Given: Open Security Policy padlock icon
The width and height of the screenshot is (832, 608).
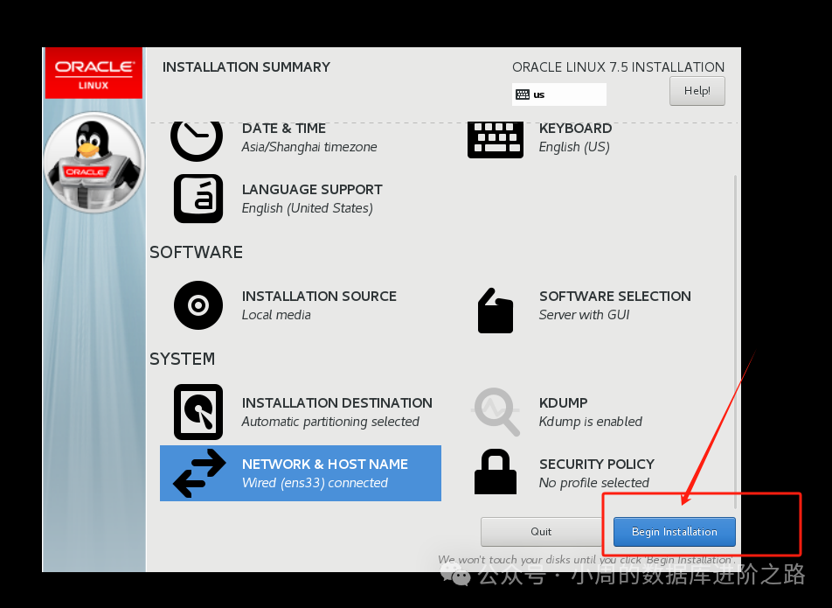Looking at the screenshot, I should pos(495,472).
